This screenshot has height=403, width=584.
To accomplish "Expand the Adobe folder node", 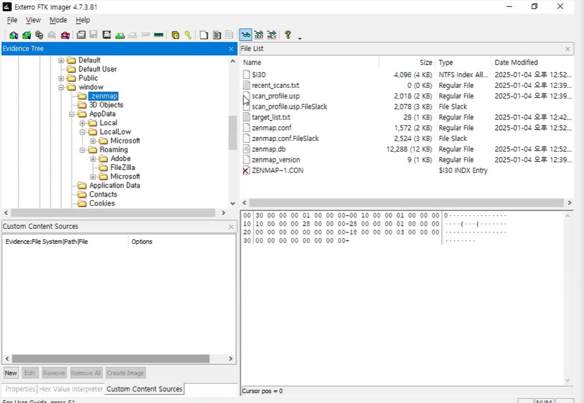I will tap(93, 159).
